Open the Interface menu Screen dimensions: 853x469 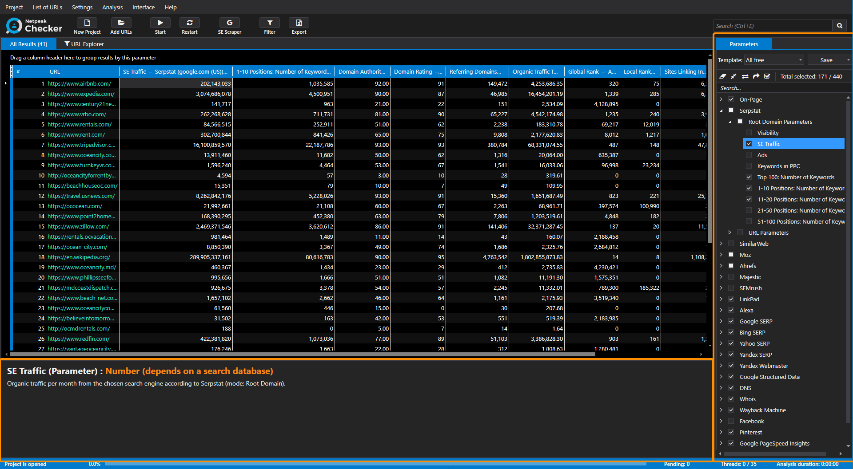click(x=143, y=7)
